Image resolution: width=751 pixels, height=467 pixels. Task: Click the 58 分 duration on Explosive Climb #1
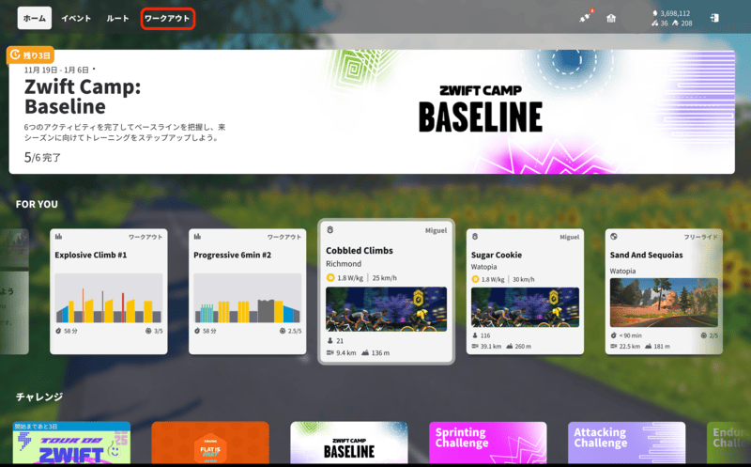coord(71,331)
